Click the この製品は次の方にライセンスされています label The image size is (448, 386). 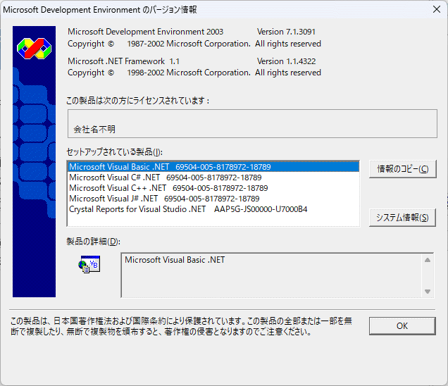[138, 101]
